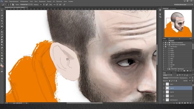Toggle lock transparent pixels
The width and height of the screenshot is (194, 109).
(170, 81)
